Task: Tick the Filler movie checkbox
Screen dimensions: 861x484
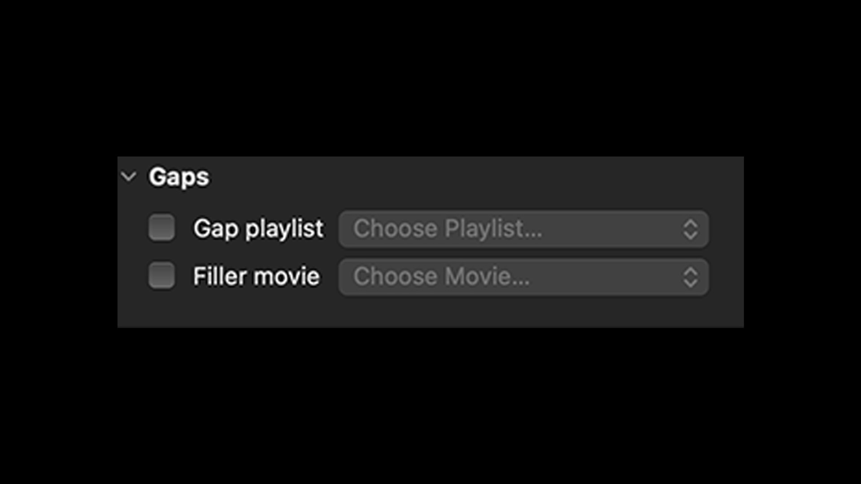Action: 162,275
